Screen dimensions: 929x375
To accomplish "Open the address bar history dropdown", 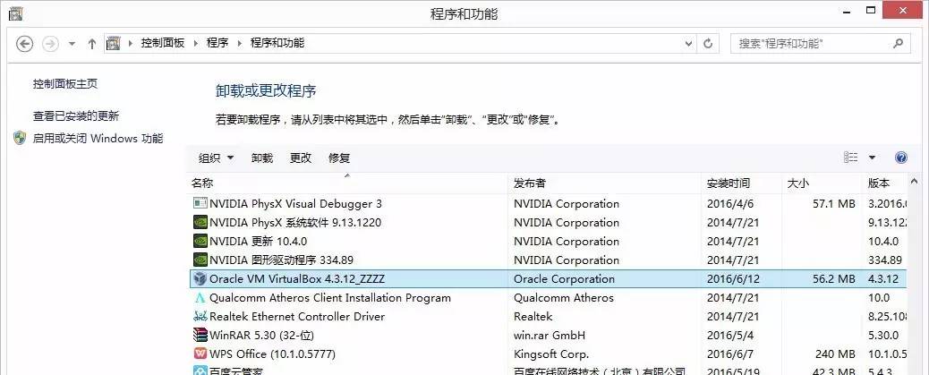I will coord(688,43).
